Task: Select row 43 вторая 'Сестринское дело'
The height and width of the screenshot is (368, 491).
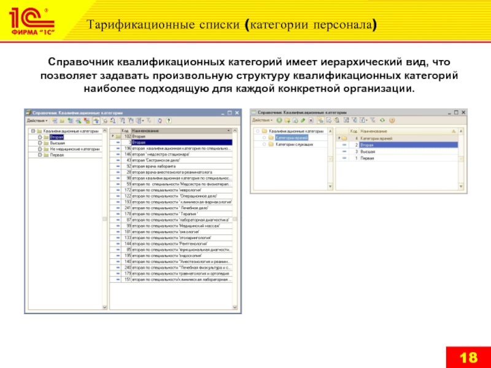Action: [171, 160]
